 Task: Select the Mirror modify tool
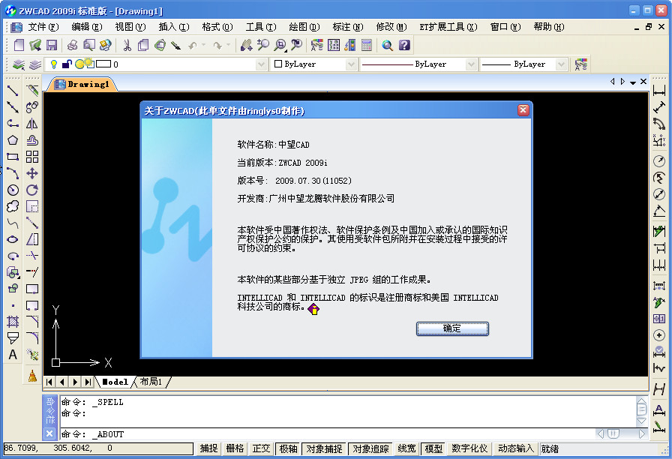[32, 124]
